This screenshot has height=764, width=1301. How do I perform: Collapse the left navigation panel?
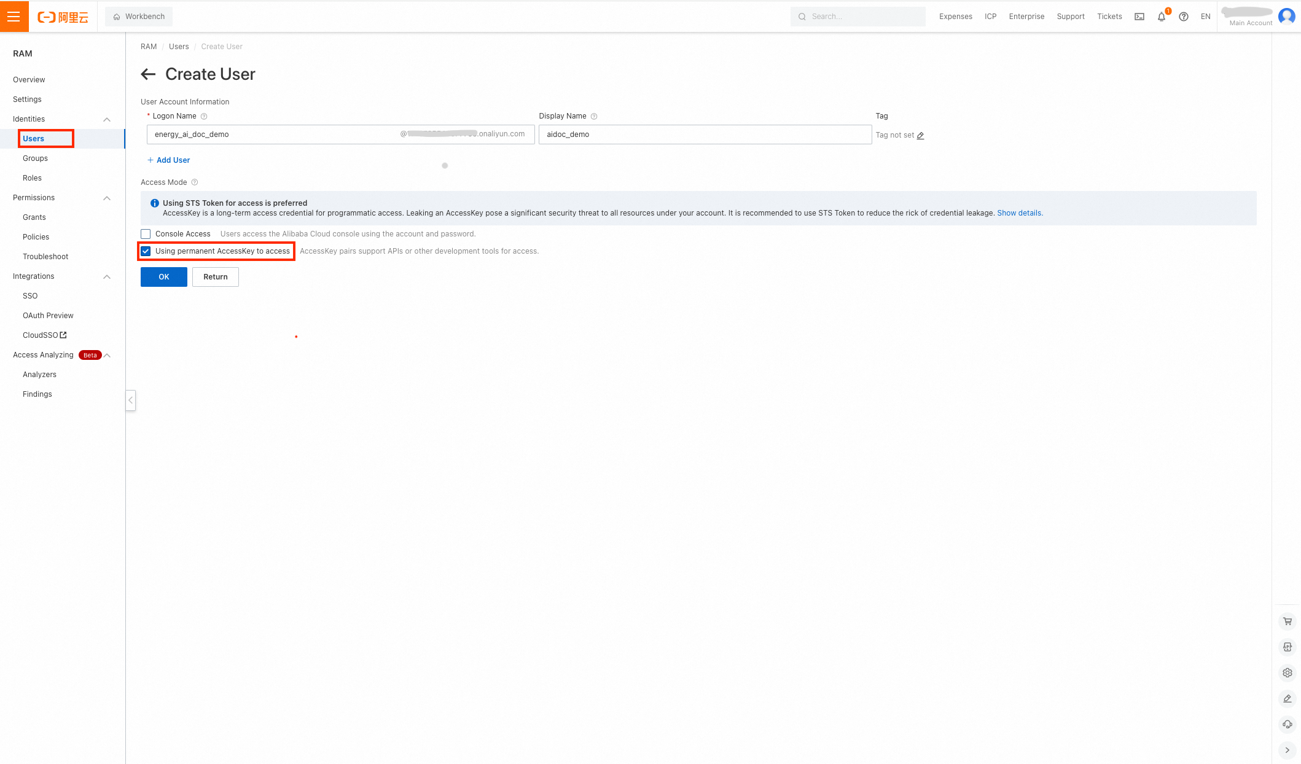(x=130, y=400)
